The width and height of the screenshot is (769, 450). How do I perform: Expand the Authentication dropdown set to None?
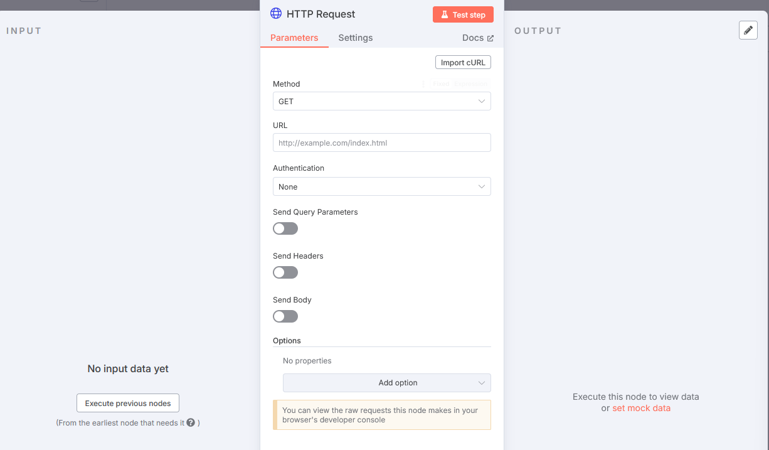381,186
